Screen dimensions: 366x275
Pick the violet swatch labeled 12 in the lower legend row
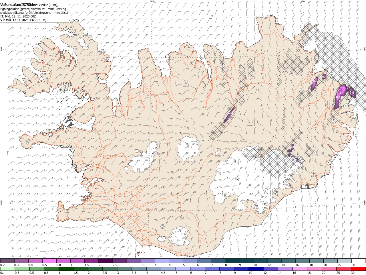(270, 269)
